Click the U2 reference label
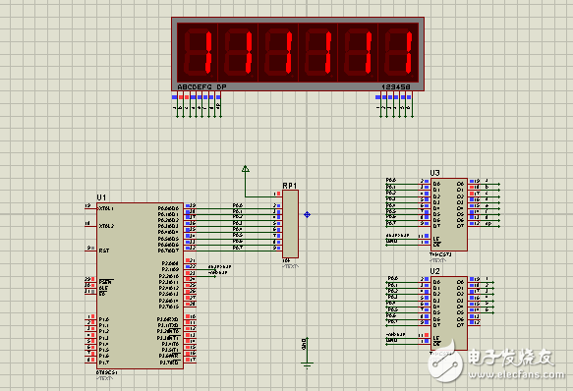573x391 pixels. tap(434, 271)
